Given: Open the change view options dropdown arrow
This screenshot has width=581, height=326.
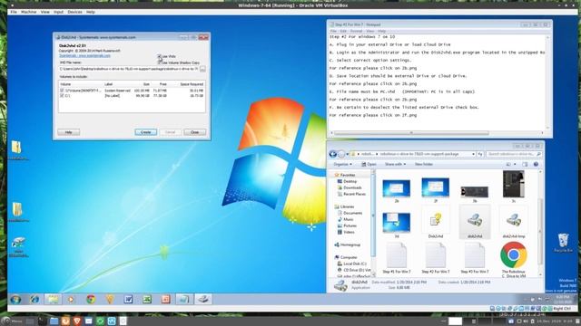Looking at the screenshot, I should click(515, 164).
